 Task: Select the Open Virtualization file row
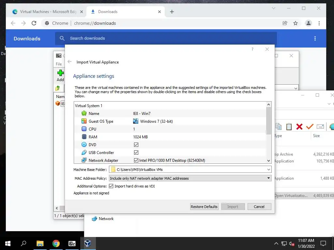click(304, 196)
